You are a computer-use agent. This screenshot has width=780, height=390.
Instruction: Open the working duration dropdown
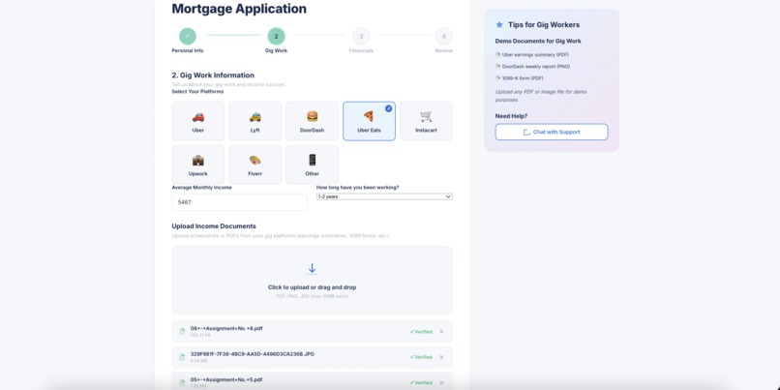coord(384,197)
